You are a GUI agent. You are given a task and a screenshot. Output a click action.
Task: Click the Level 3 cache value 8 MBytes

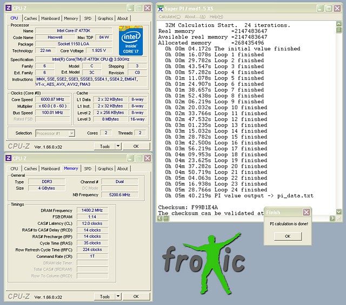point(110,119)
